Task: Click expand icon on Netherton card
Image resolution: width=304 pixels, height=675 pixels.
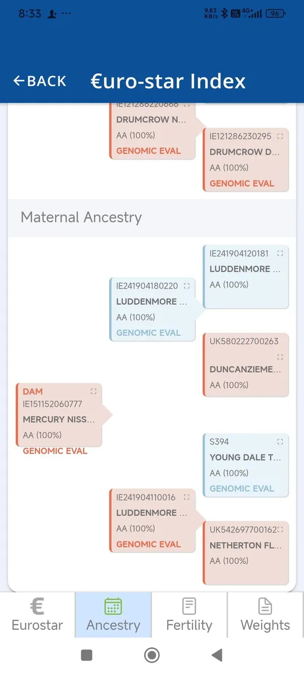Action: 280,529
